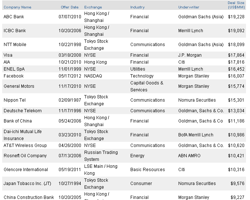Click the Rosneft Oil Company name
Screen dimensions: 250x200
(25, 156)
